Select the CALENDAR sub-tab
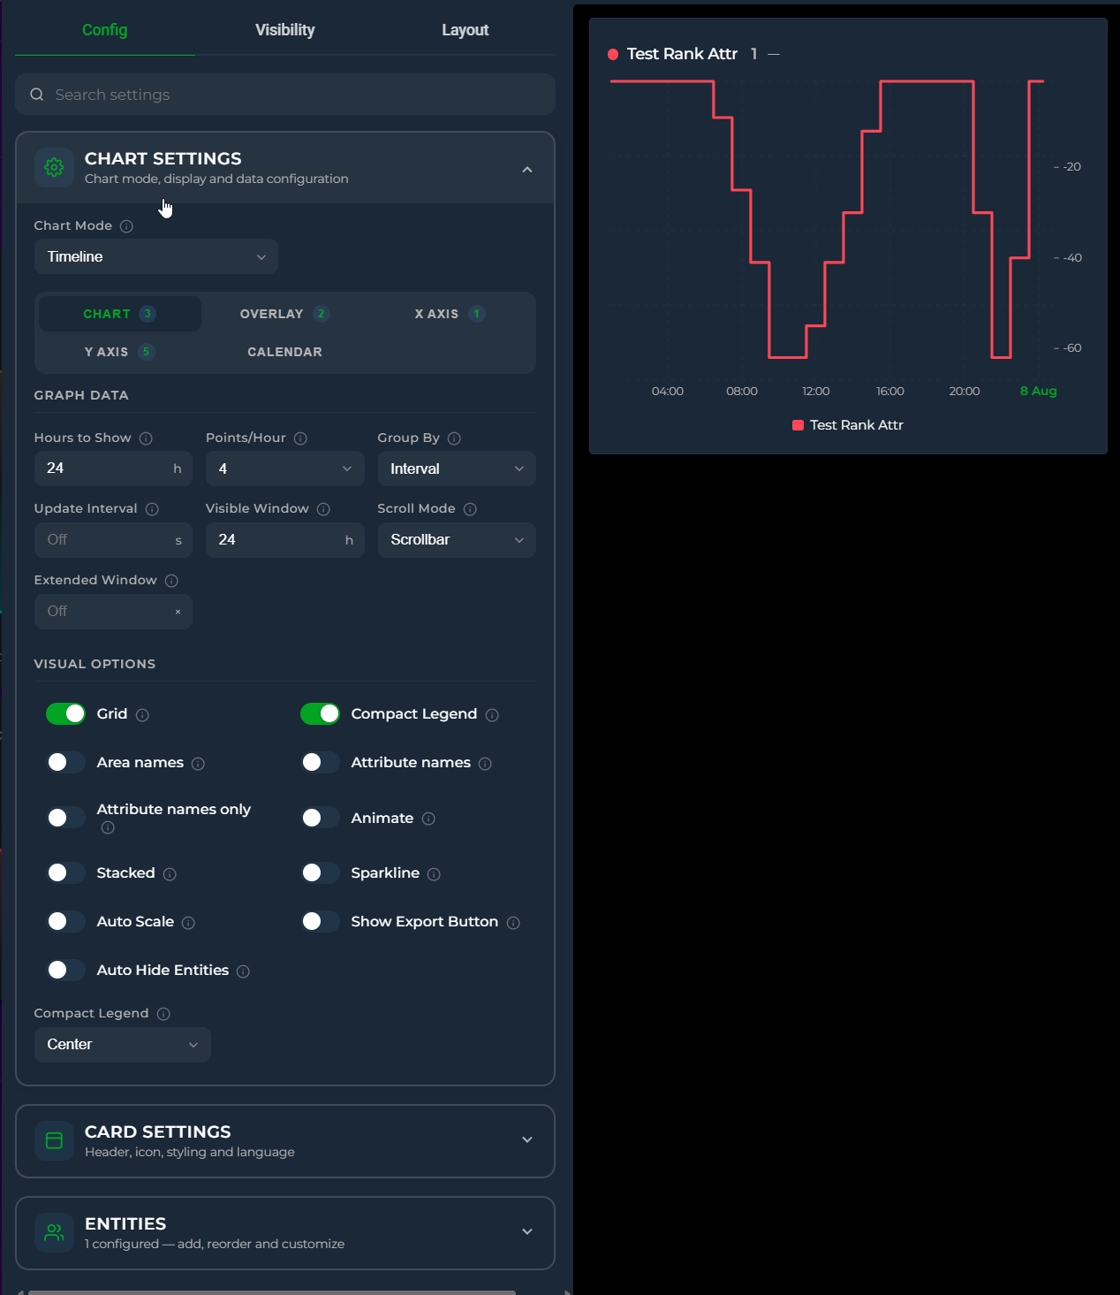This screenshot has width=1120, height=1295. (284, 352)
